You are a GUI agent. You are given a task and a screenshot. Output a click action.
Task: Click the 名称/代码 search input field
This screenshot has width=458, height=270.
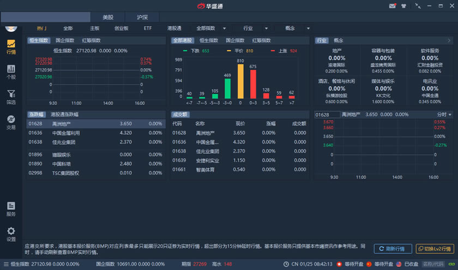click(434, 265)
